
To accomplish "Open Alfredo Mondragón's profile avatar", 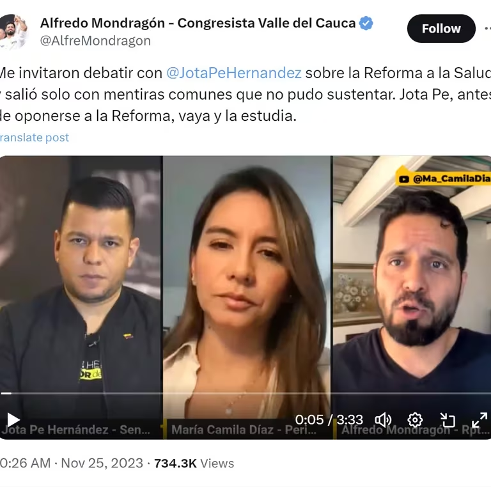I will click(x=13, y=31).
